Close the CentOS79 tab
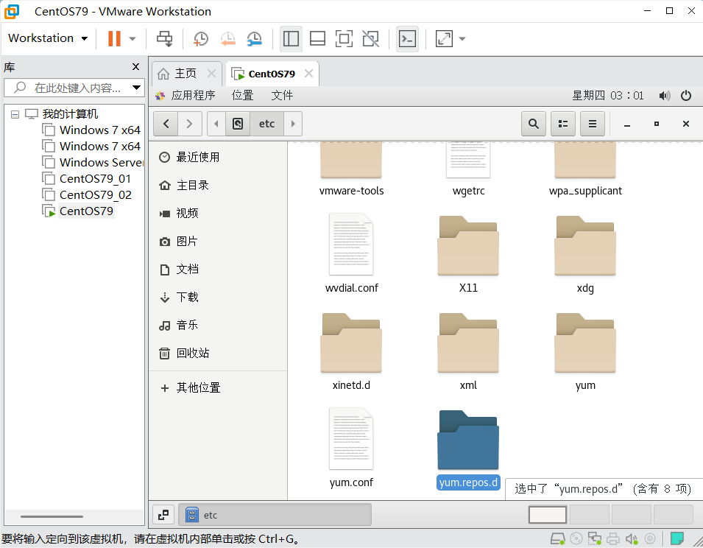Screen dimensions: 703x548 point(308,73)
